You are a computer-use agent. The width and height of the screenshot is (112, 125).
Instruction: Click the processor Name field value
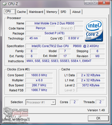tap(54, 23)
